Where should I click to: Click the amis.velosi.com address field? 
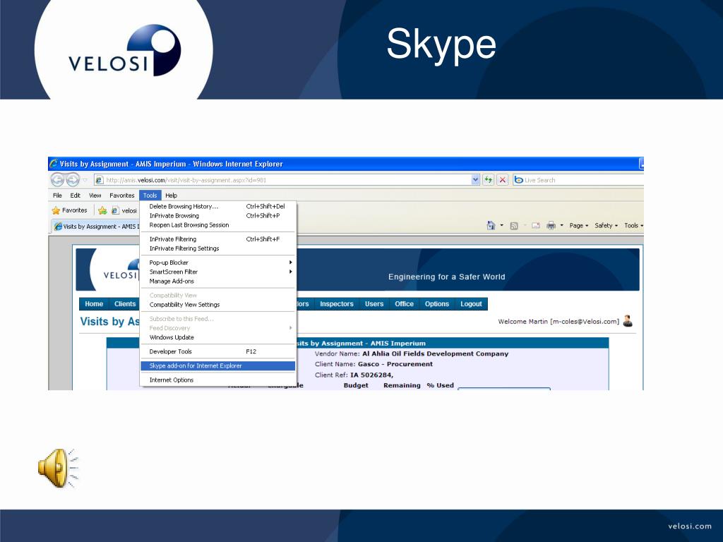(x=286, y=180)
